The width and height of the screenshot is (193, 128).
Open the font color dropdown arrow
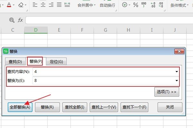[x=14, y=5]
